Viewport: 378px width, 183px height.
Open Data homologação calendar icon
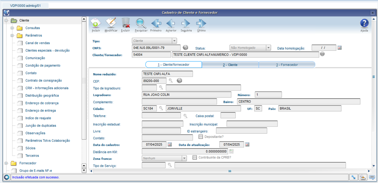click(x=339, y=48)
